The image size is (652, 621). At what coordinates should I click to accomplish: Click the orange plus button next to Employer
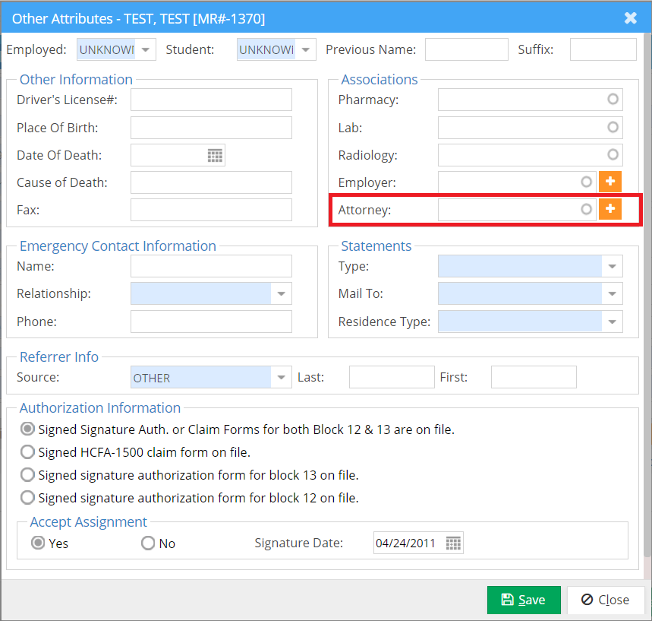point(610,182)
